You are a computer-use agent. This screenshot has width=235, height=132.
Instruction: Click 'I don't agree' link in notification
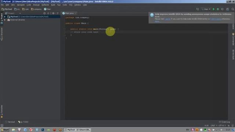click(216, 19)
